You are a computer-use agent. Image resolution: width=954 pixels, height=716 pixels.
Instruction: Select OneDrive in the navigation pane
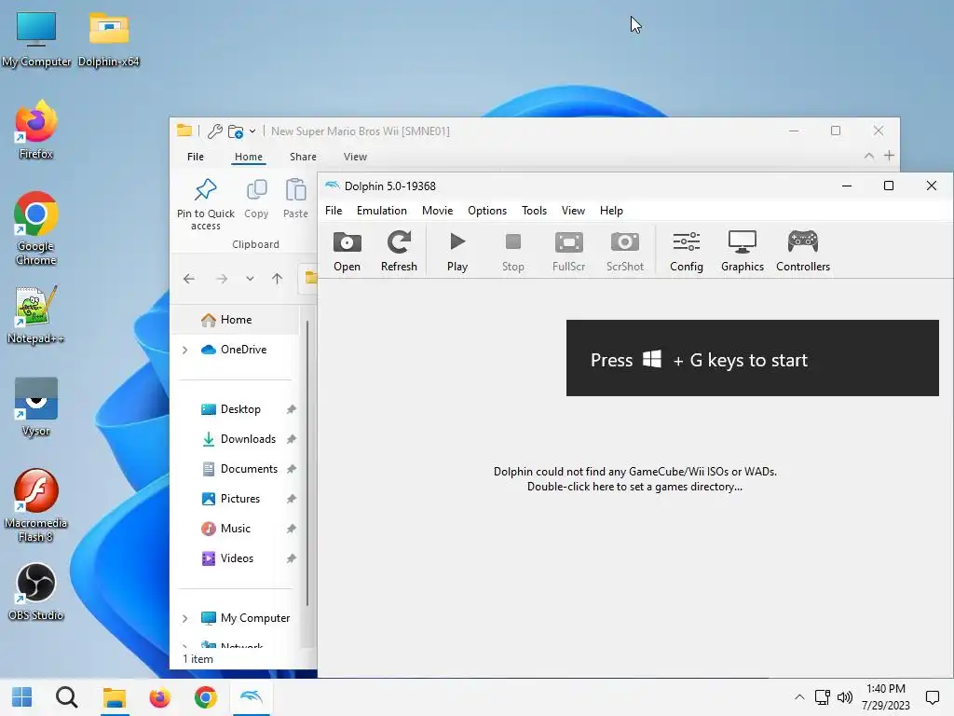(x=243, y=350)
